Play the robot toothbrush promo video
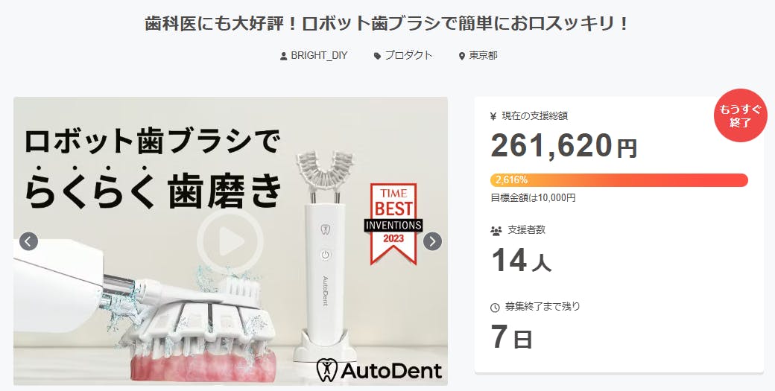The height and width of the screenshot is (391, 775). pos(230,241)
